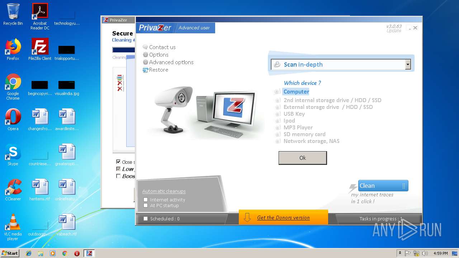Toggle Low checkbox in Secure window
The height and width of the screenshot is (258, 459).
point(118,169)
